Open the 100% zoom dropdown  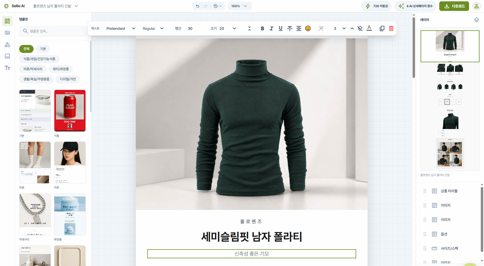[x=239, y=6]
